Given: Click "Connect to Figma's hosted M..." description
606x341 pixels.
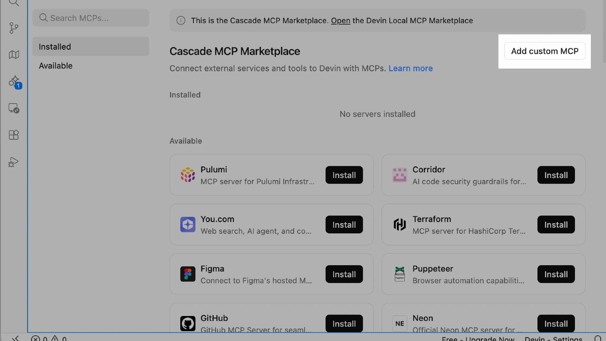Looking at the screenshot, I should 256,281.
